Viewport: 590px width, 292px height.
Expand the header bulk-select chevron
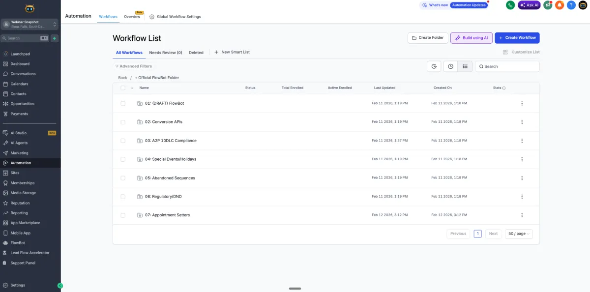tap(132, 88)
